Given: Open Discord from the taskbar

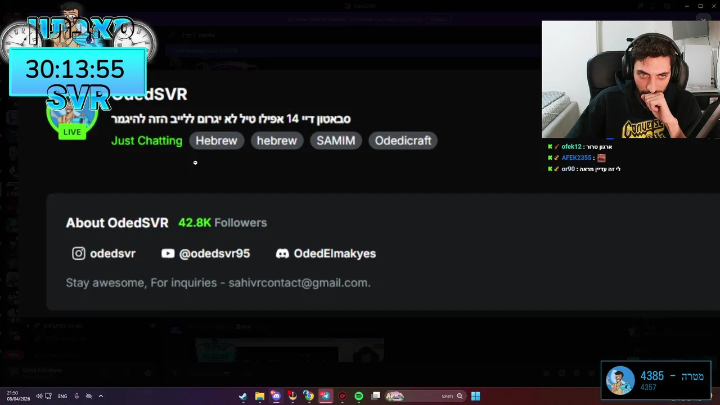Looking at the screenshot, I should click(276, 396).
